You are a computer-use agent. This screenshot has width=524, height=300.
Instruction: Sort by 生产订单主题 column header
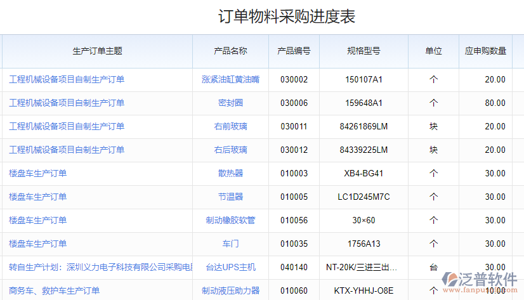[x=97, y=51]
